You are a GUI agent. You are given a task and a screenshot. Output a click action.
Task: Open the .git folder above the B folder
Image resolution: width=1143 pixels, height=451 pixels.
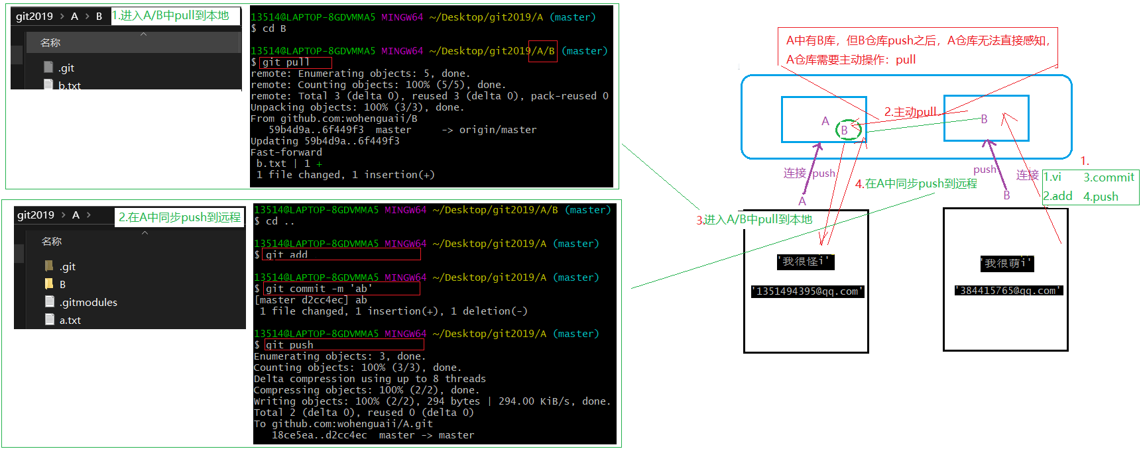click(x=49, y=266)
